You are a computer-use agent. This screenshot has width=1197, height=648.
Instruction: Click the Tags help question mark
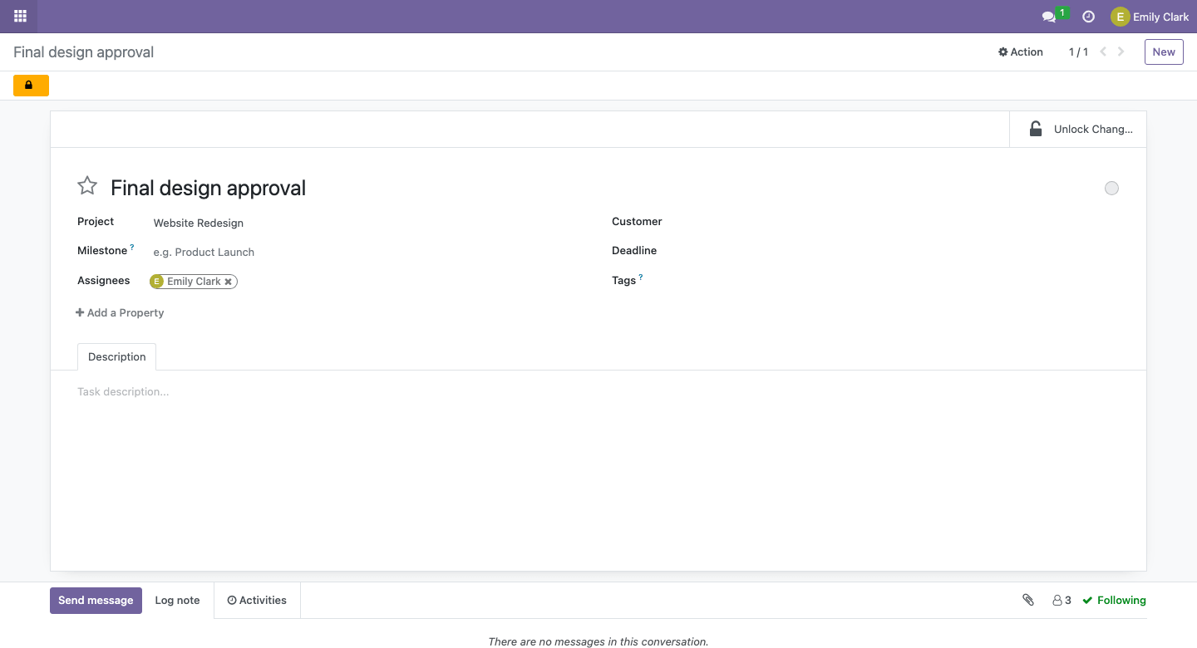click(641, 277)
